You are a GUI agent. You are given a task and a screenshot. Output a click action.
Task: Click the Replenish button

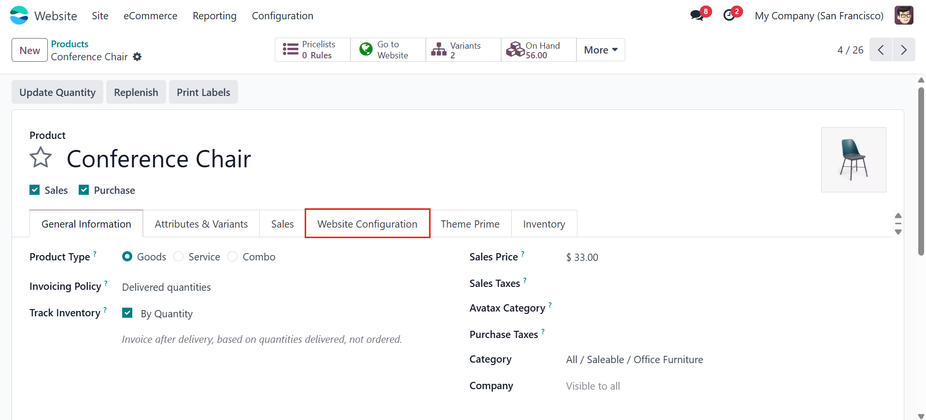tap(136, 92)
